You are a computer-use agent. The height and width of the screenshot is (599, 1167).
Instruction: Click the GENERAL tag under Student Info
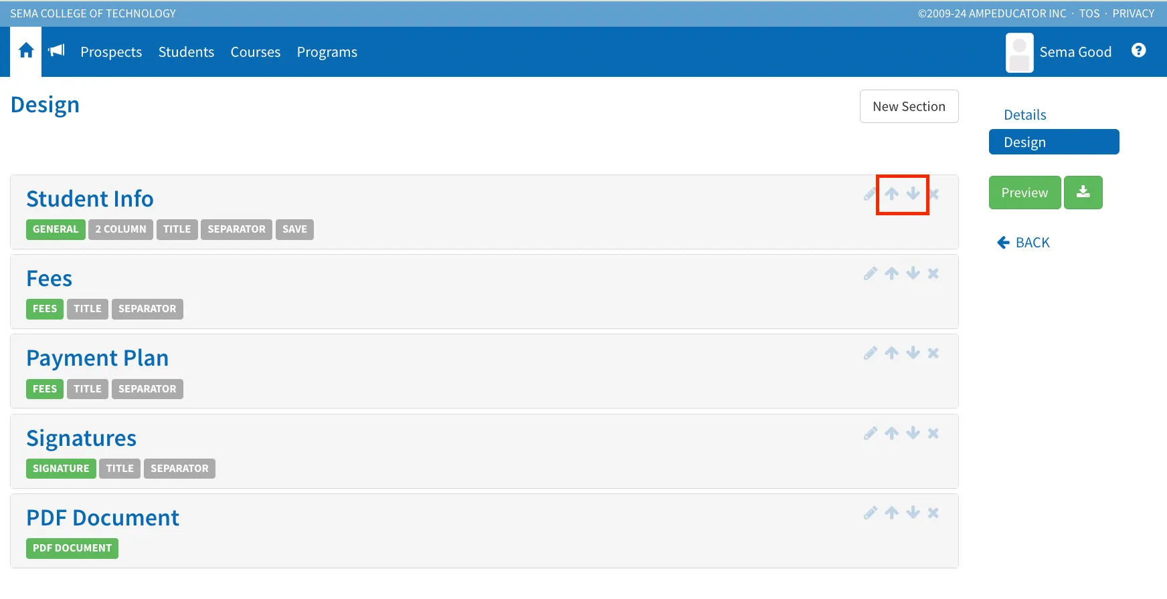56,229
